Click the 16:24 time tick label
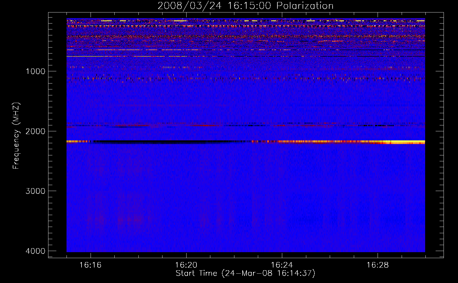458x283 pixels. (282, 265)
